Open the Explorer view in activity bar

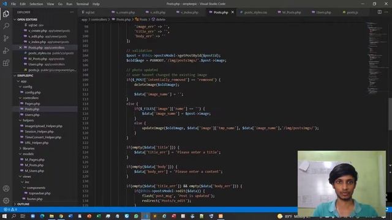coord(6,13)
